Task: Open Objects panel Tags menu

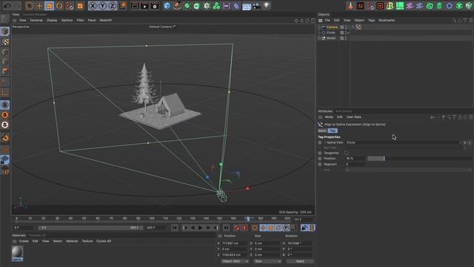Action: click(x=372, y=20)
